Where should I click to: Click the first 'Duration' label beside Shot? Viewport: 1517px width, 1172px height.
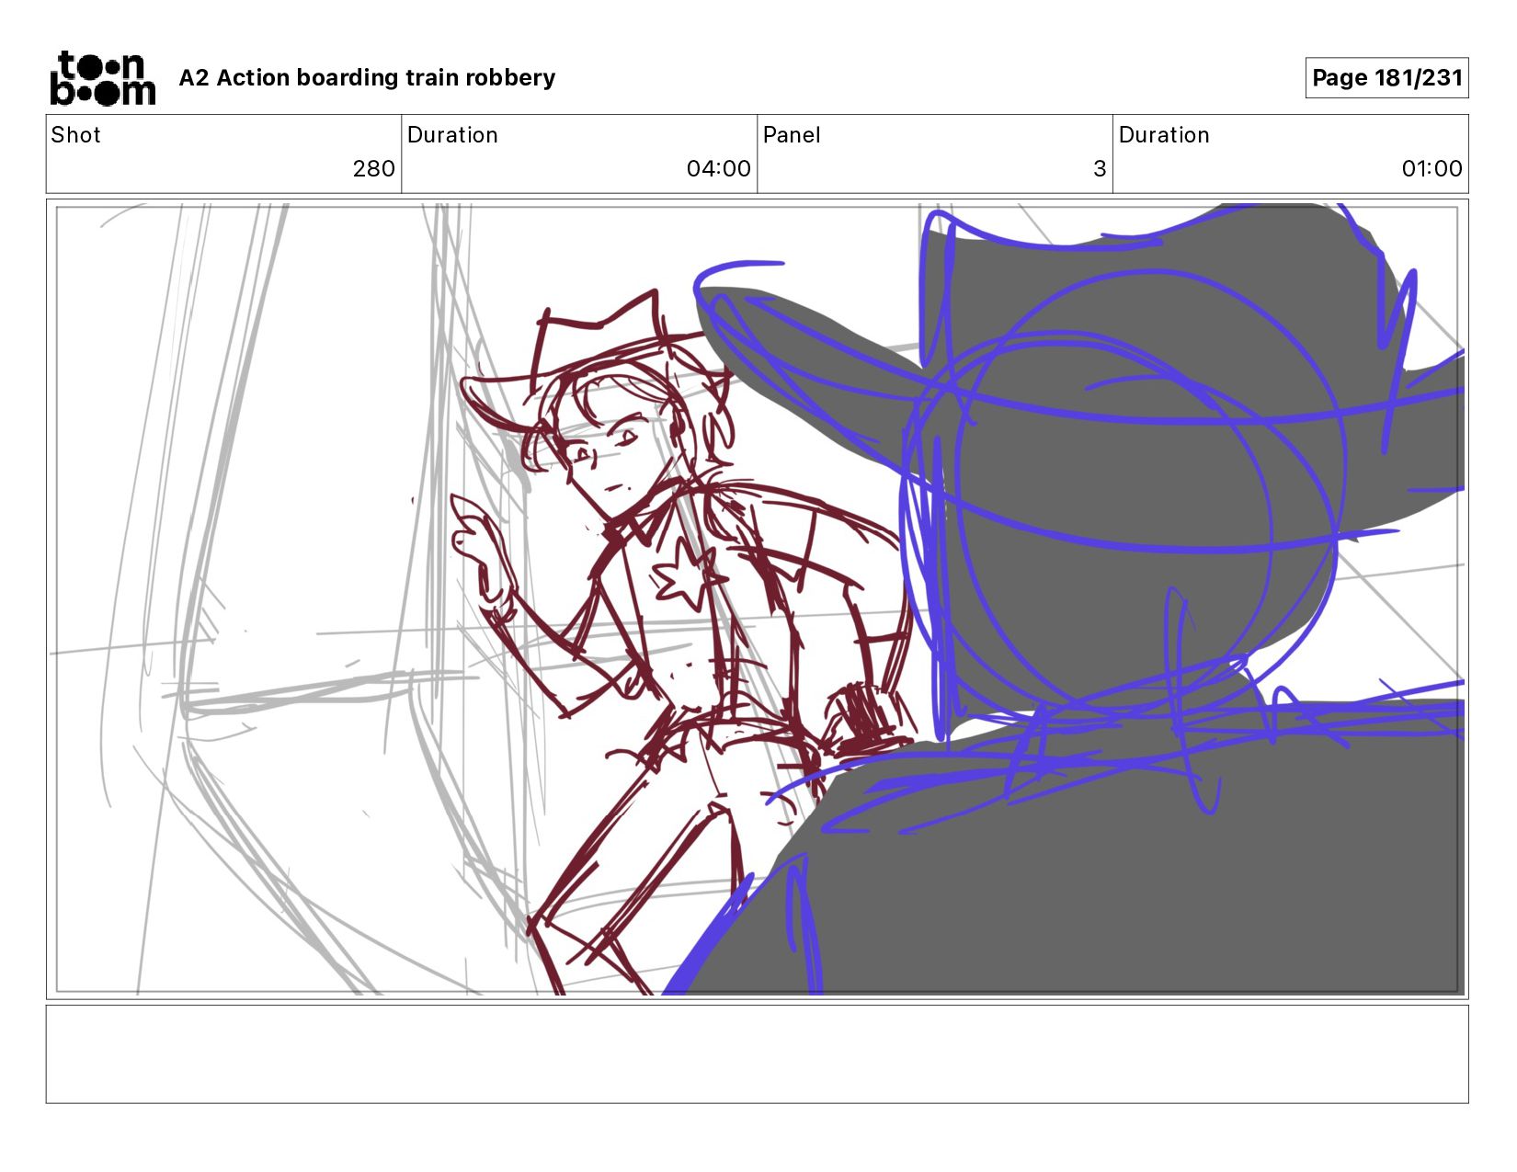tap(452, 135)
